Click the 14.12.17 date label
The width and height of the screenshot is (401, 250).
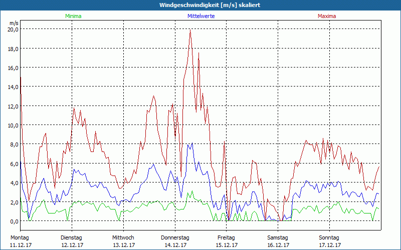[x=175, y=245]
